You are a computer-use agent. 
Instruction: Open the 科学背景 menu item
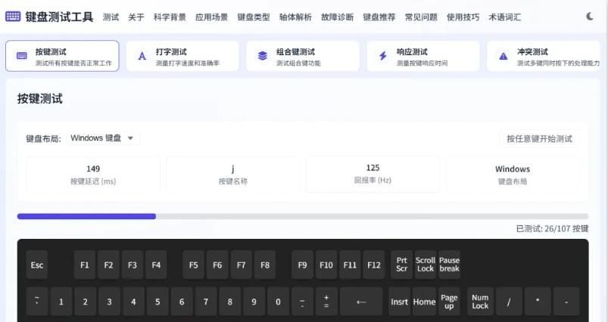(x=170, y=17)
